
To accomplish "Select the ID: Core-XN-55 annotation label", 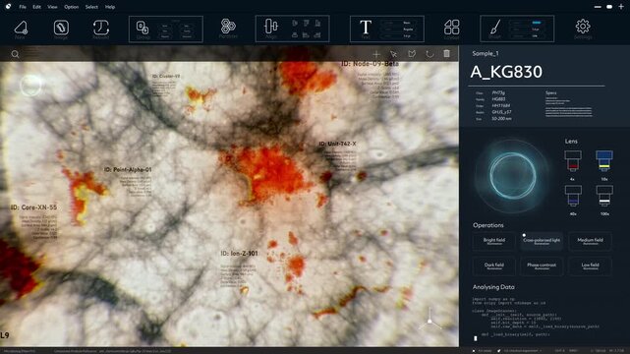I will point(33,207).
